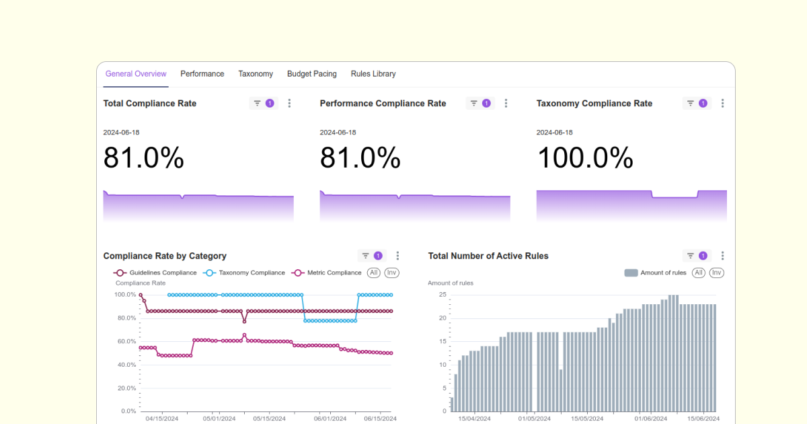Screen dimensions: 807x424
Task: Open the Rules Library tab
Action: 373,74
